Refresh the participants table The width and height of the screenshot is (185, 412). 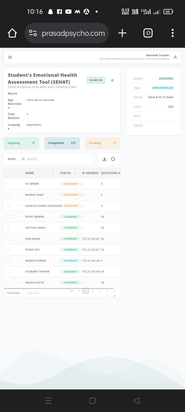click(113, 159)
